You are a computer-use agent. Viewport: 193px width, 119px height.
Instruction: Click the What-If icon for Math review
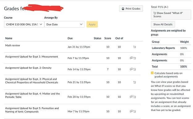pyautogui.click(x=135, y=47)
